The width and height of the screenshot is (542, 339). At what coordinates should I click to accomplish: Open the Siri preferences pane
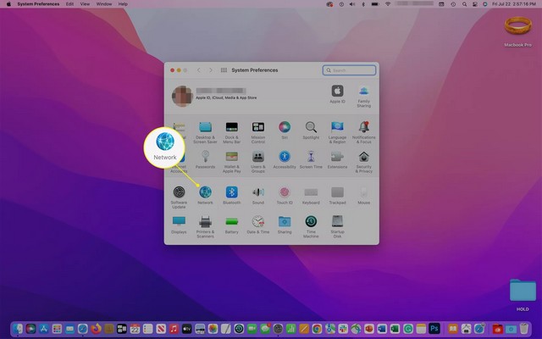click(x=285, y=128)
